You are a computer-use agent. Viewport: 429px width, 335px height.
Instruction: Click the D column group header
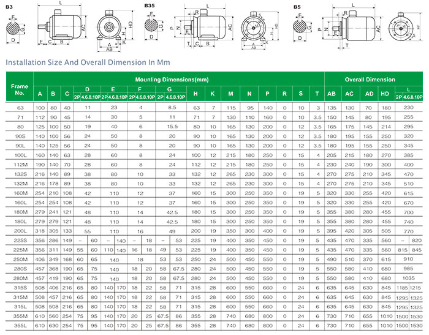pyautogui.click(x=87, y=89)
